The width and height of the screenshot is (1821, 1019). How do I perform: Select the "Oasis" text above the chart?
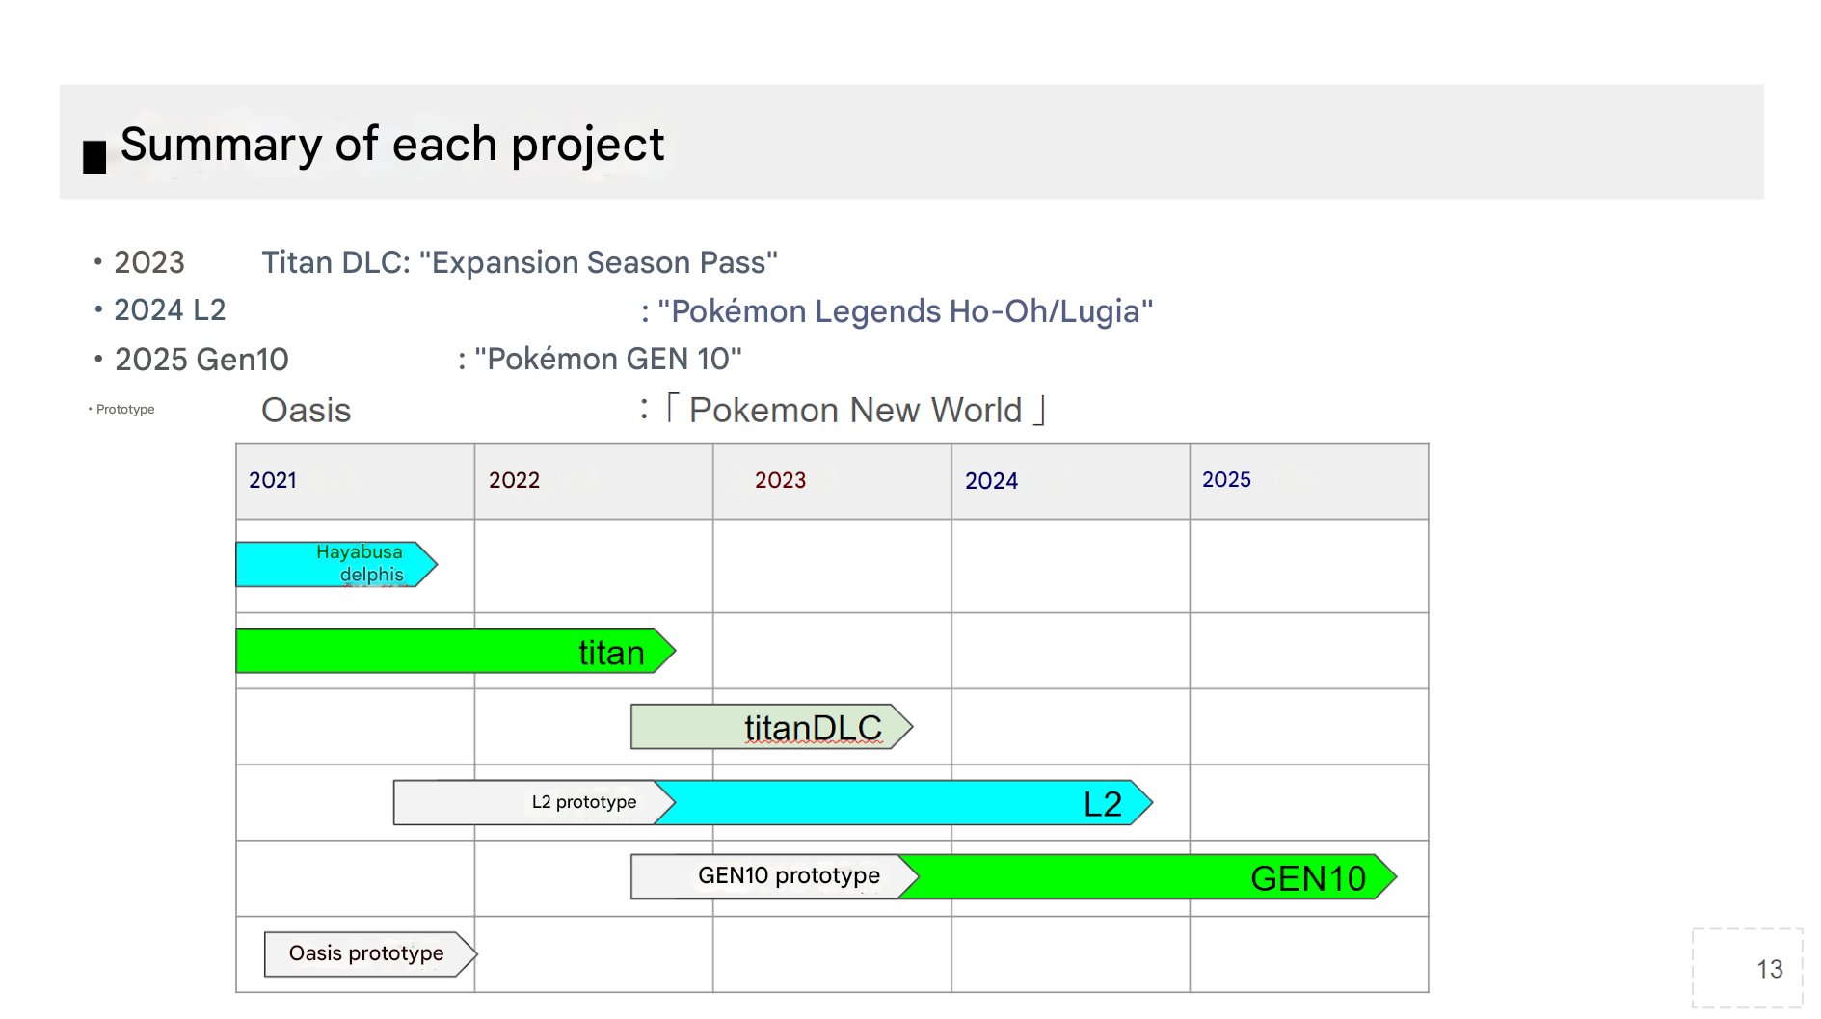pos(307,410)
